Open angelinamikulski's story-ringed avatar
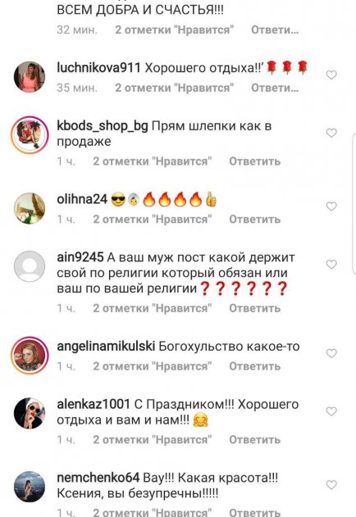Image resolution: width=356 pixels, height=517 pixels. click(30, 356)
